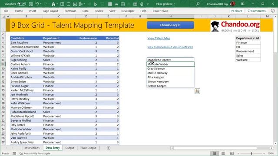Click the borders grid icon in Quick Access Toolbar
Screen dimensions: 278x156
point(62,4)
